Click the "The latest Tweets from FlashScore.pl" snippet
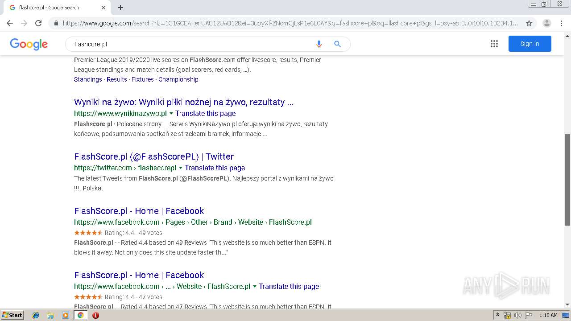 click(x=204, y=183)
